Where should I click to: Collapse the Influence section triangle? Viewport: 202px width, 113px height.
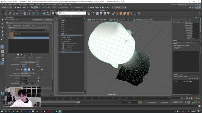7,23
